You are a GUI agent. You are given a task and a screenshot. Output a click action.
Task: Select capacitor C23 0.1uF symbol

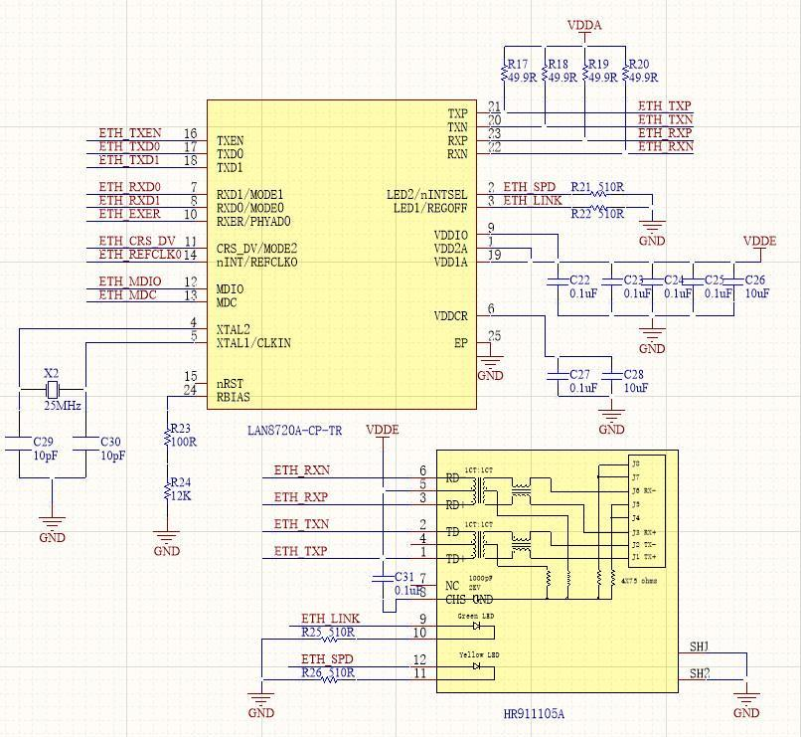point(612,281)
